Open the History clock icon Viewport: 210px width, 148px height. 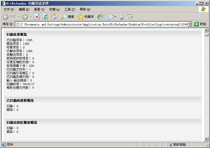[x=100, y=17]
